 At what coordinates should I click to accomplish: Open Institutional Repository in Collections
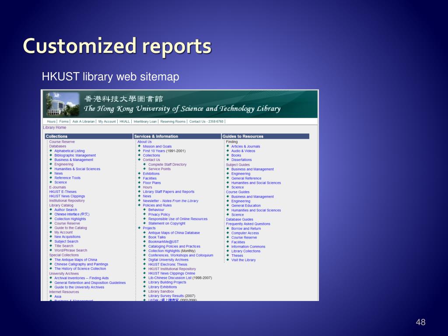(67, 200)
